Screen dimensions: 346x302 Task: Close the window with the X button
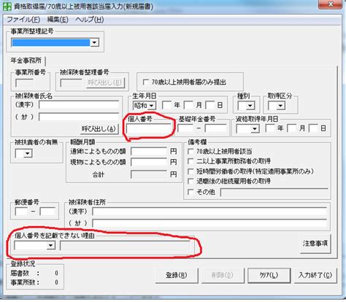point(331,4)
